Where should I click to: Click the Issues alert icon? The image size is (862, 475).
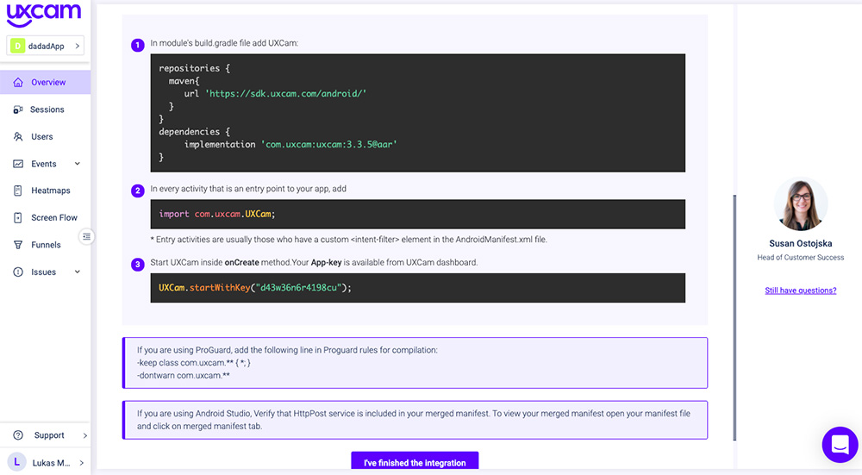pyautogui.click(x=18, y=272)
